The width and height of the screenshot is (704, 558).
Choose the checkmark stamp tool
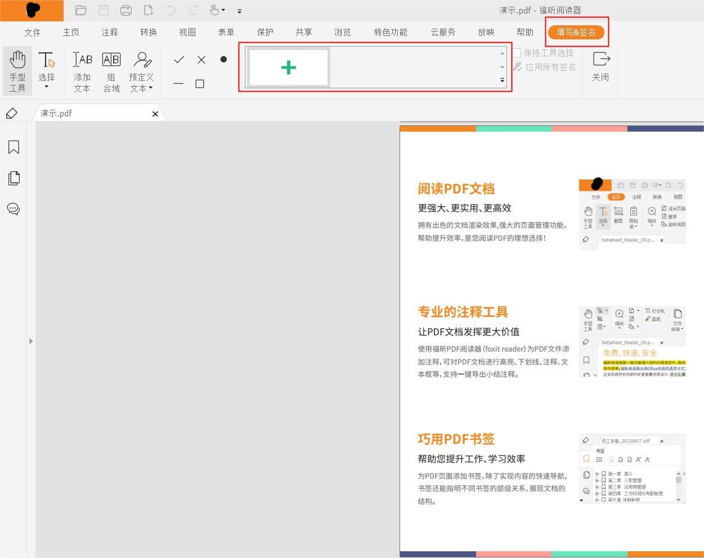(178, 59)
